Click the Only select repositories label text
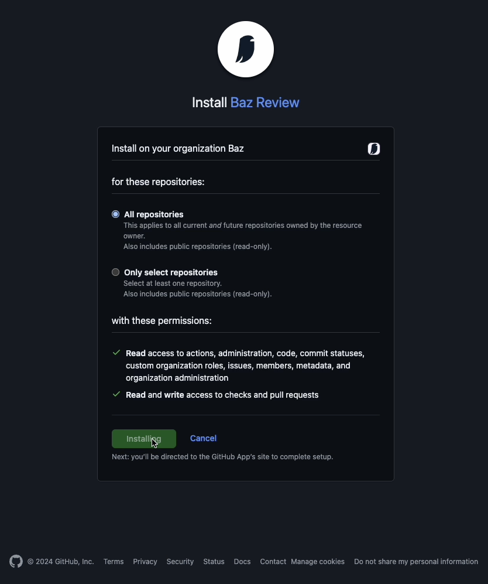This screenshot has width=488, height=584. click(x=171, y=272)
